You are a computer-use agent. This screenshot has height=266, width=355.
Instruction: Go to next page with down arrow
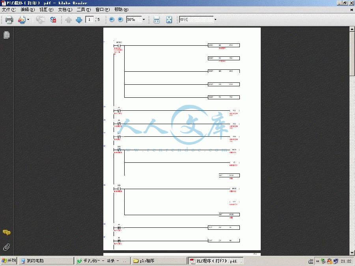point(79,20)
